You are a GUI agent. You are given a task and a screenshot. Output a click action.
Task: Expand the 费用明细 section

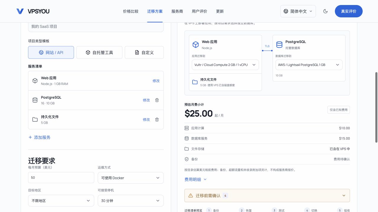(x=195, y=179)
